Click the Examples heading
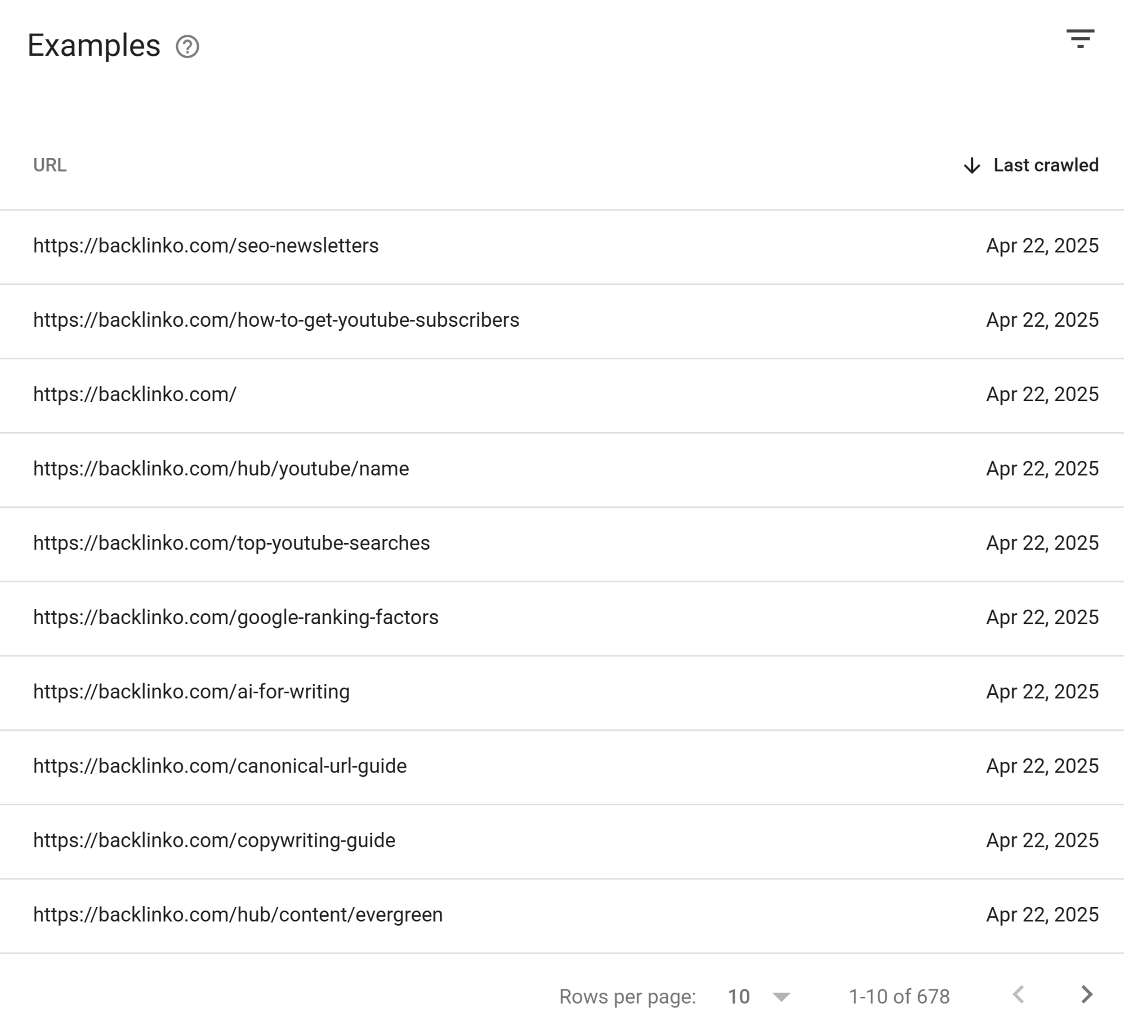 tap(94, 46)
